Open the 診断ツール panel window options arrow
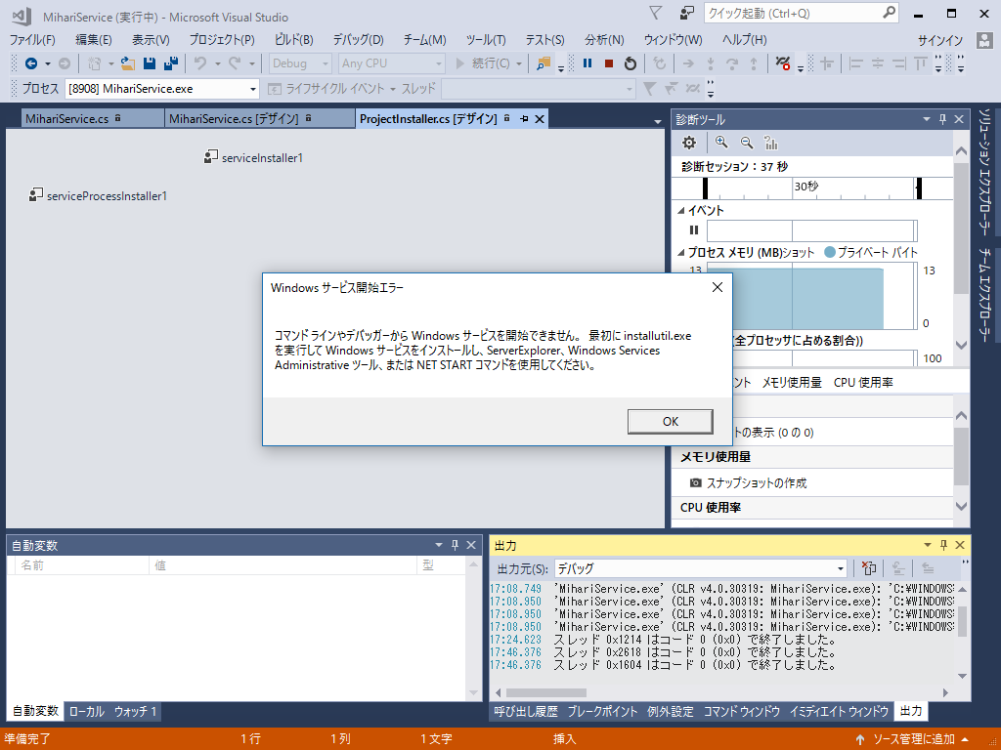 tap(927, 119)
